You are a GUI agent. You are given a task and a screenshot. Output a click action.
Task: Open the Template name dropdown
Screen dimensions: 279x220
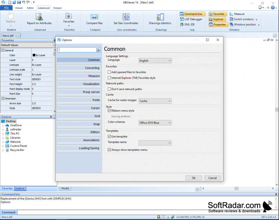point(155,143)
